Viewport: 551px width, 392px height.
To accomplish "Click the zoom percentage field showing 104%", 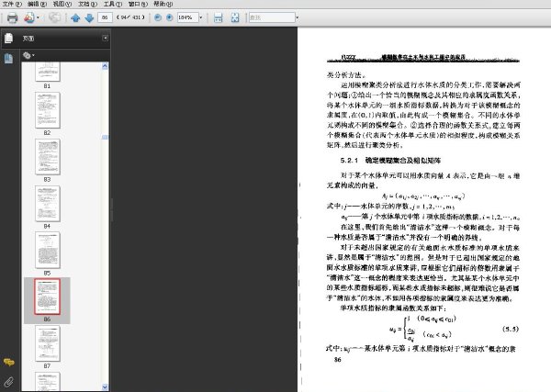I will click(x=187, y=17).
